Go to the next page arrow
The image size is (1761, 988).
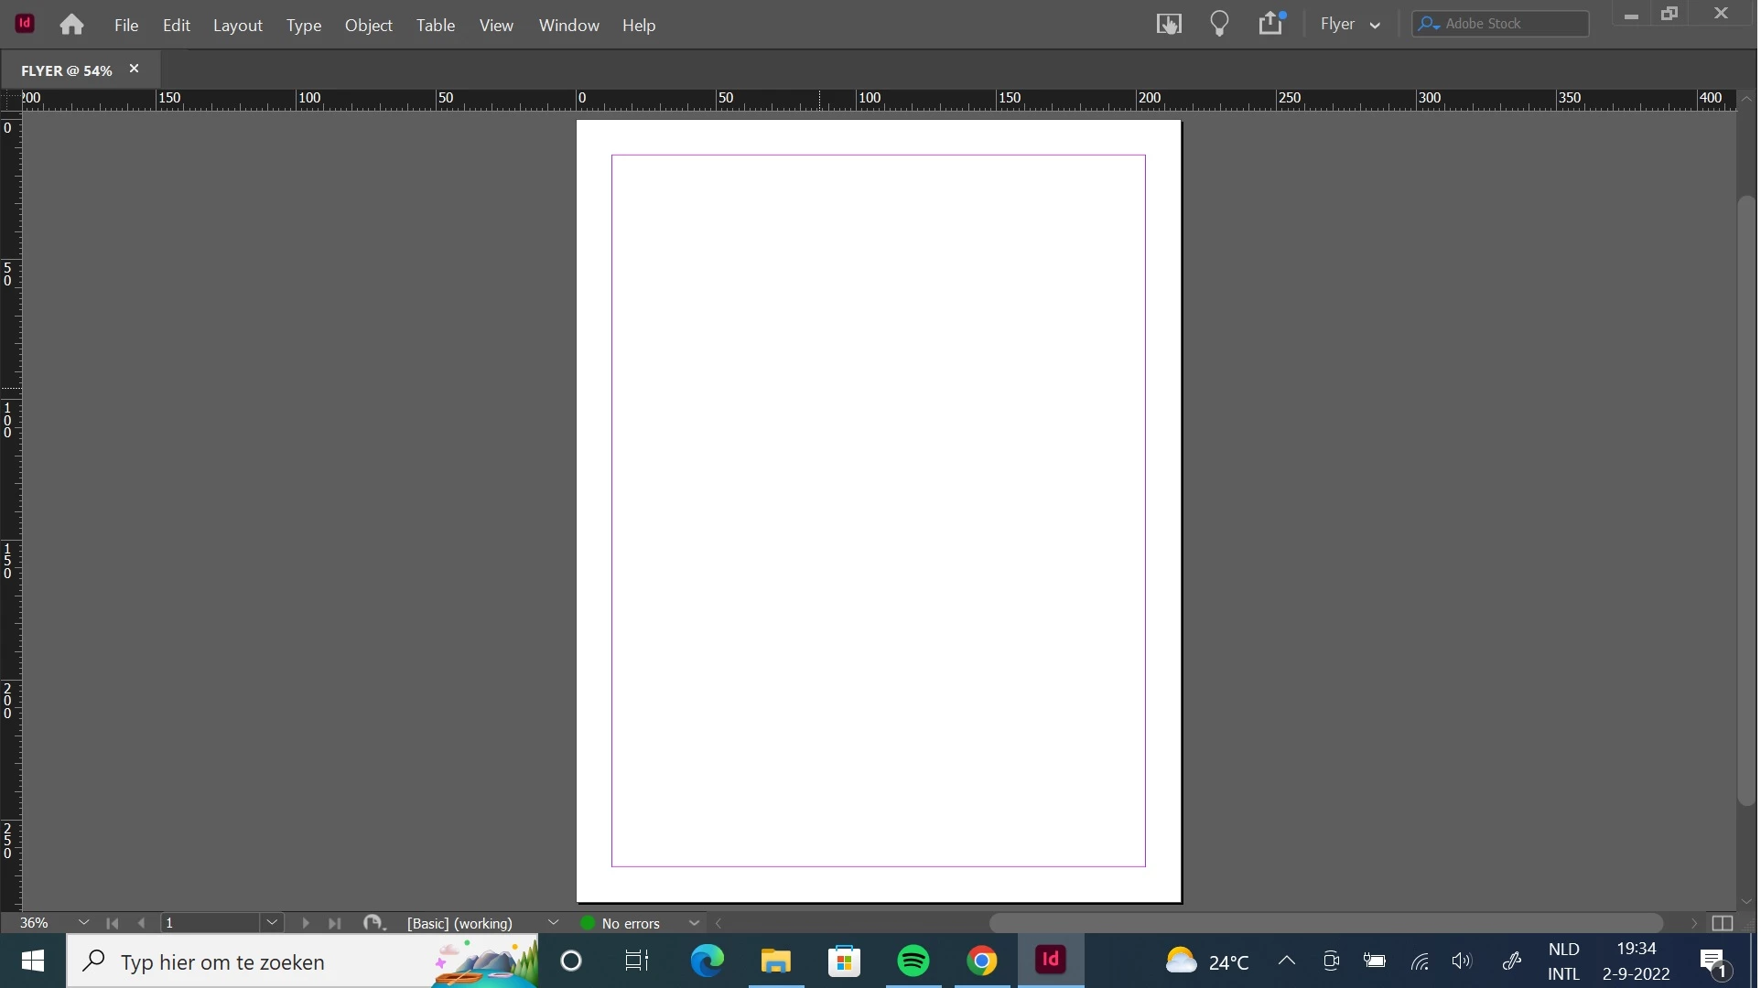pos(306,924)
